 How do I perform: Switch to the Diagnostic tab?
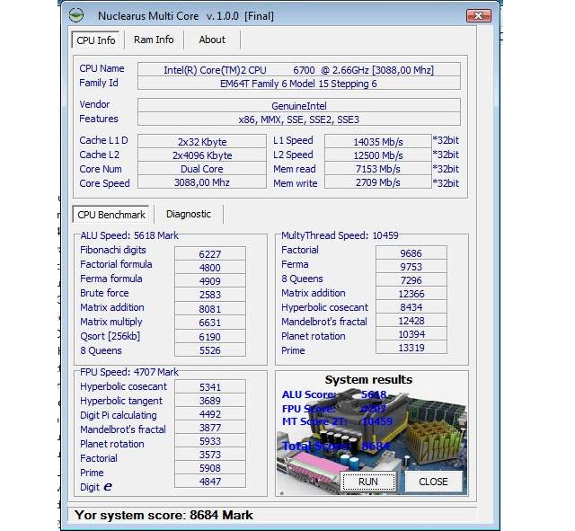pyautogui.click(x=189, y=214)
